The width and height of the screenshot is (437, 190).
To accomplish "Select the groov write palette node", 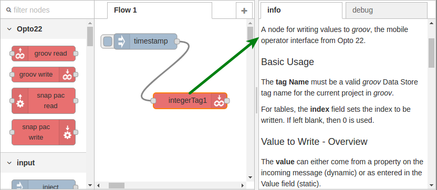I will click(44, 75).
